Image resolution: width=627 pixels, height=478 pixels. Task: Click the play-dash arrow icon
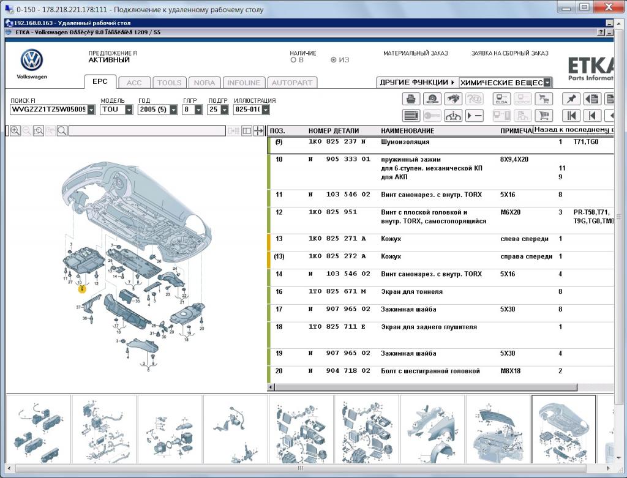475,116
